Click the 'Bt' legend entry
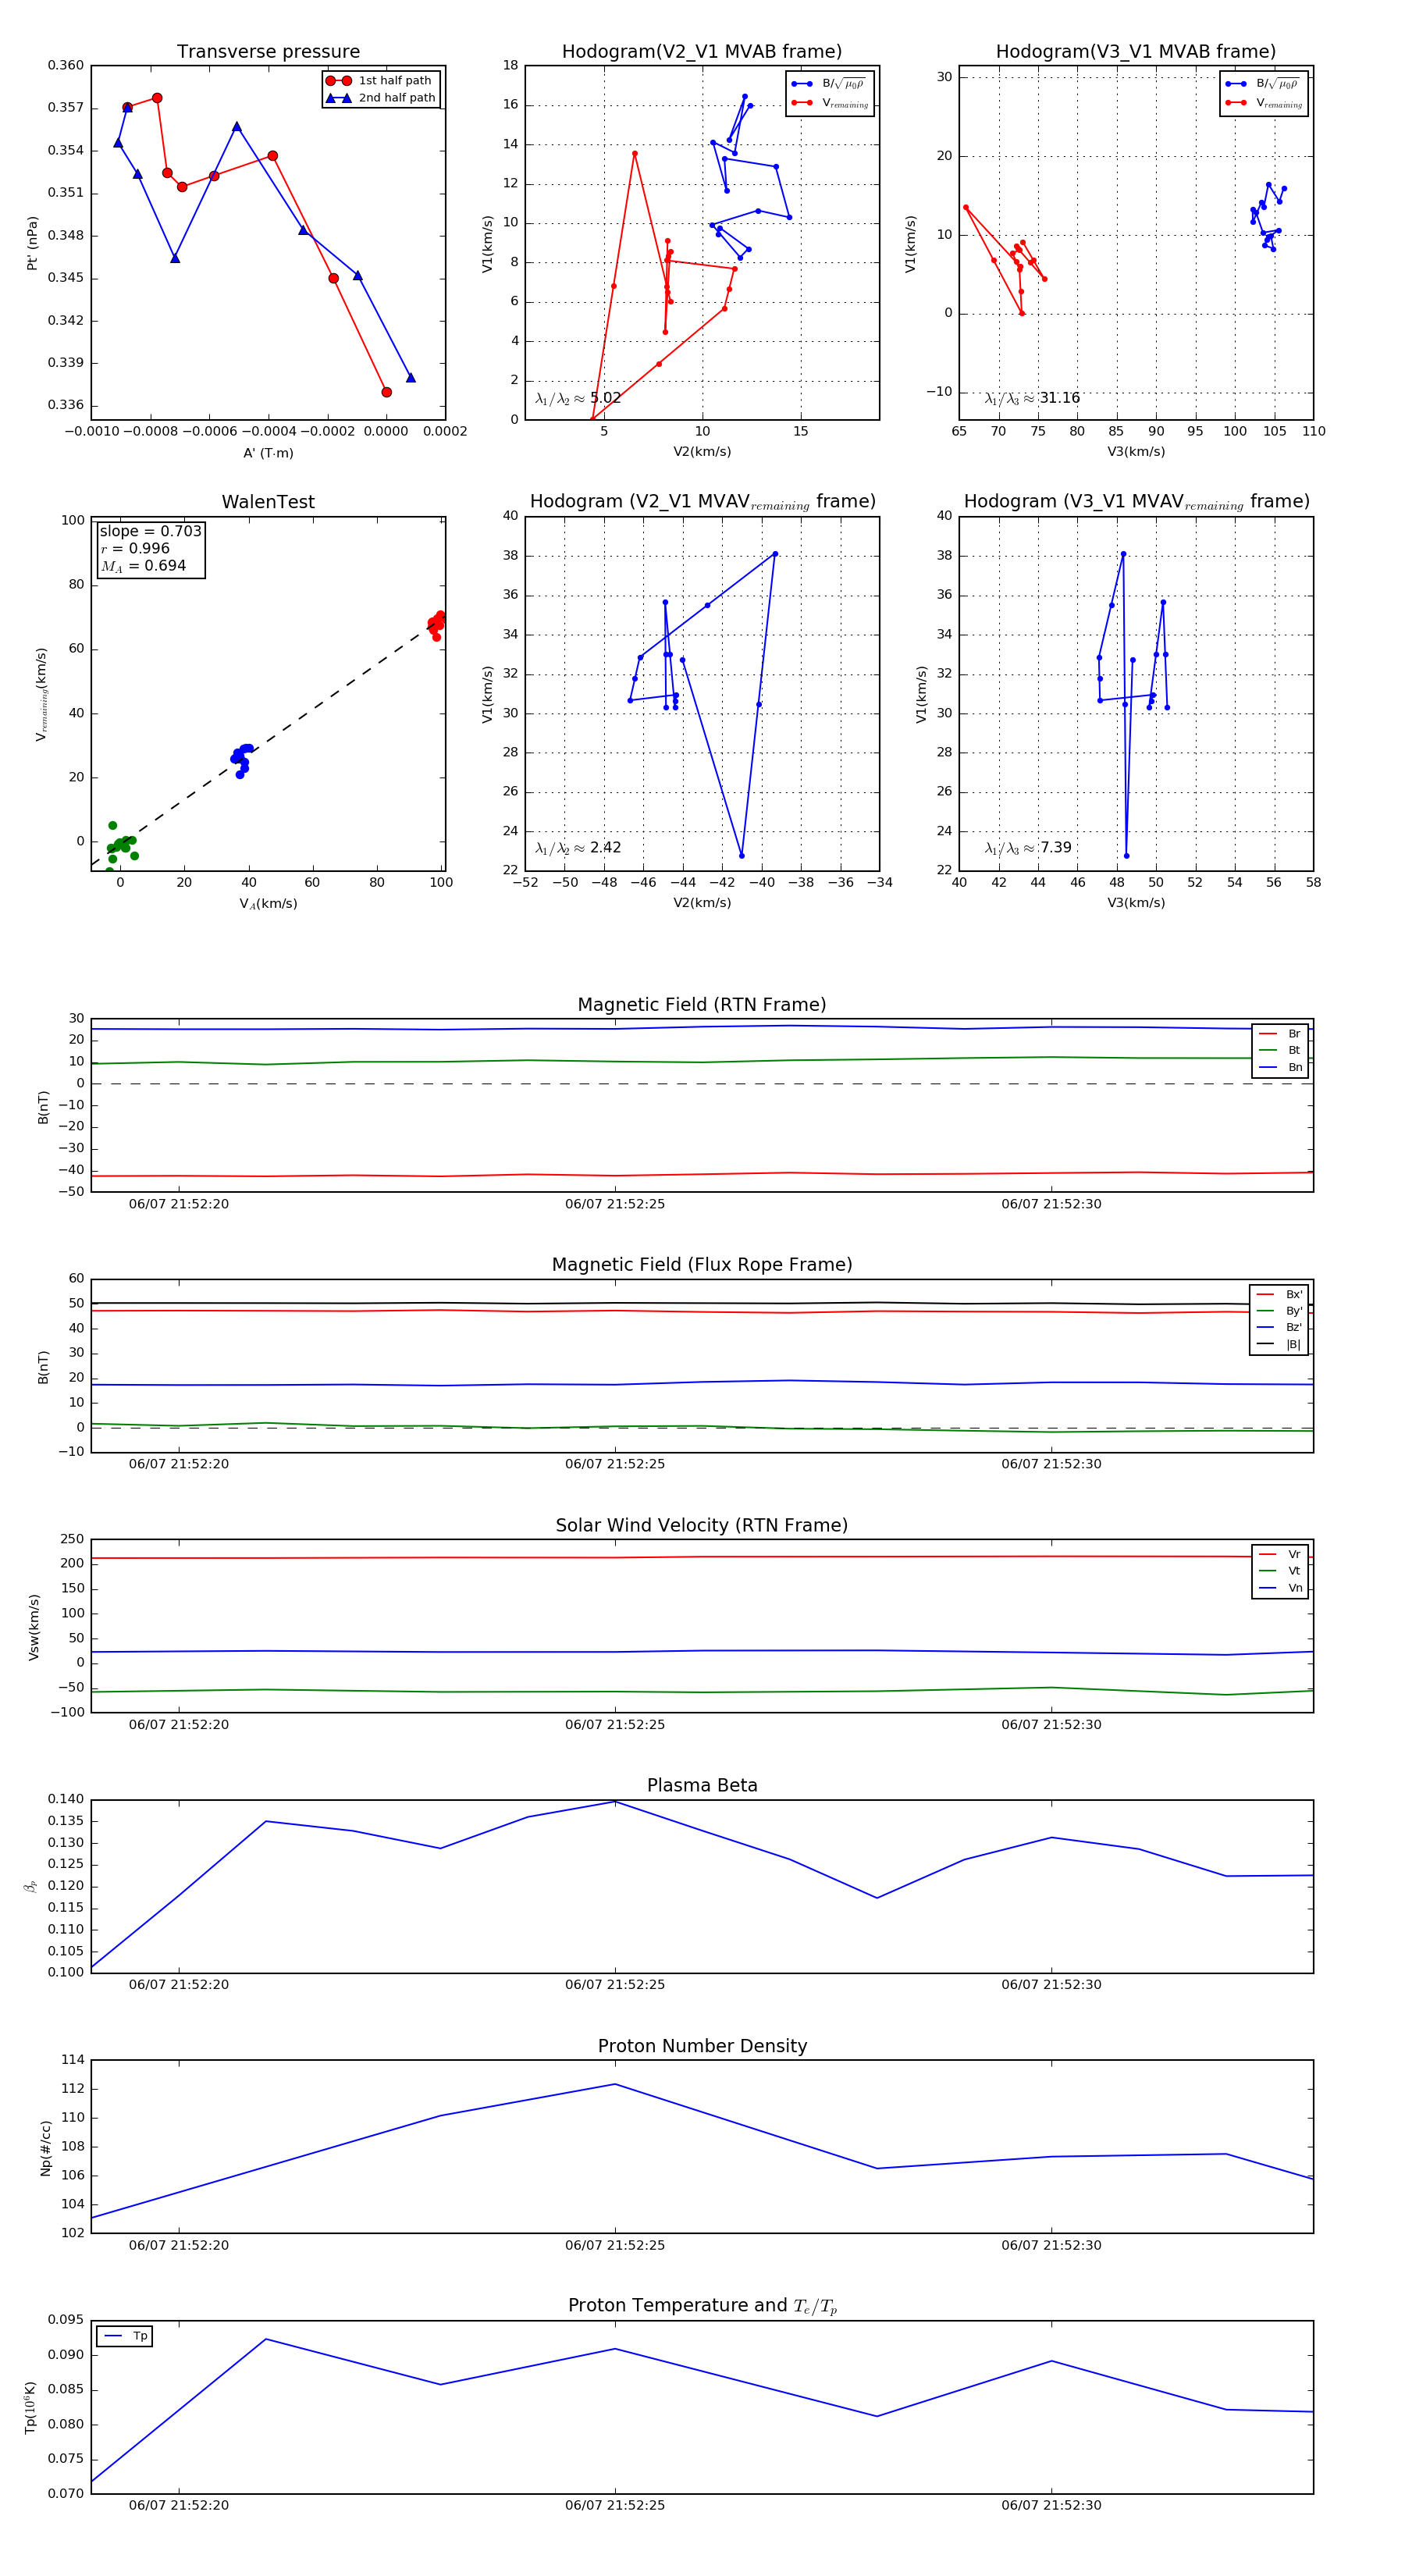The image size is (1405, 2576). [1280, 1050]
